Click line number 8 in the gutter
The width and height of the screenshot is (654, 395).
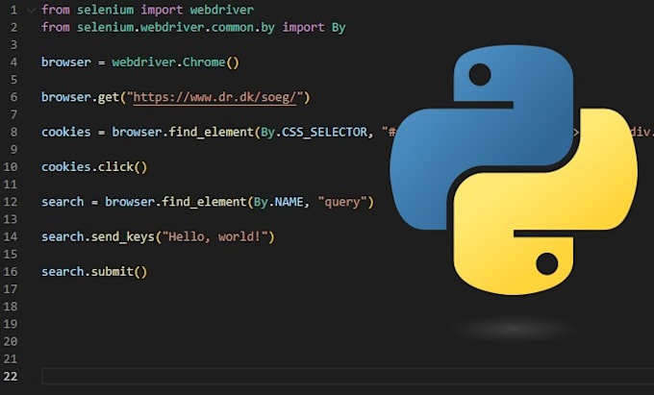click(x=13, y=133)
